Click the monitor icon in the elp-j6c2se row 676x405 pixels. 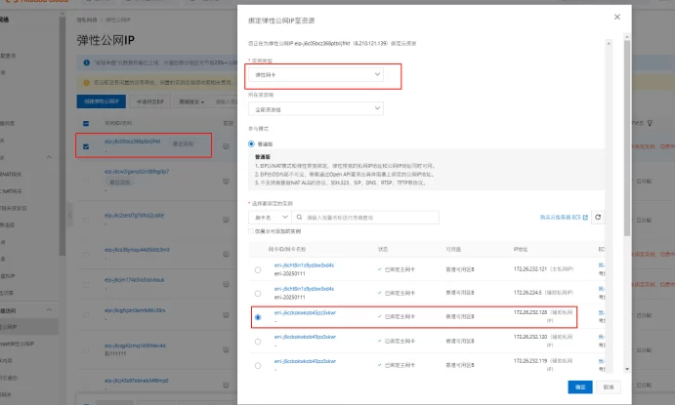coord(226,220)
